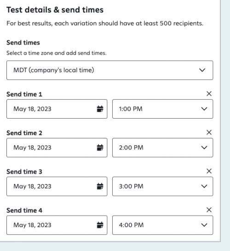Click the Send time 1 date field
Viewport: 230px width, 251px height.
[57, 109]
